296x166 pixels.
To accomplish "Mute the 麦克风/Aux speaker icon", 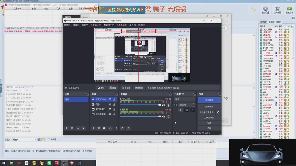I will [164, 105].
